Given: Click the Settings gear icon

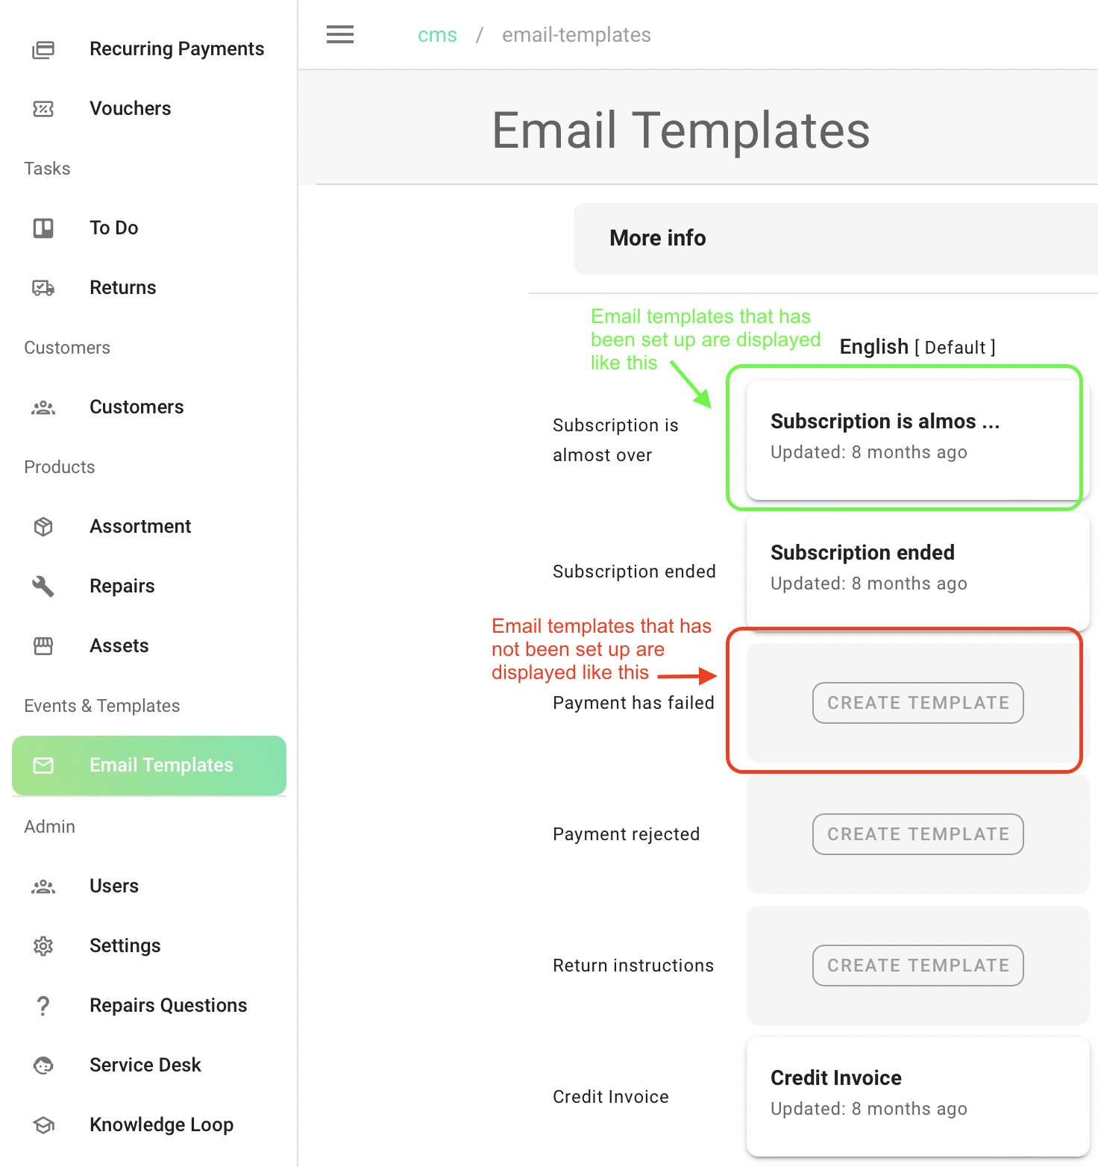Looking at the screenshot, I should [x=43, y=946].
